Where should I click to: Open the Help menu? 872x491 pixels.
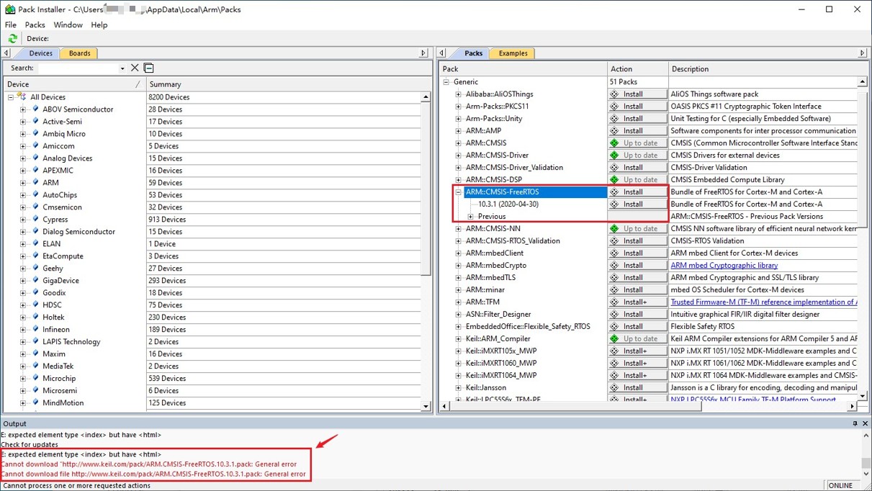pyautogui.click(x=99, y=24)
